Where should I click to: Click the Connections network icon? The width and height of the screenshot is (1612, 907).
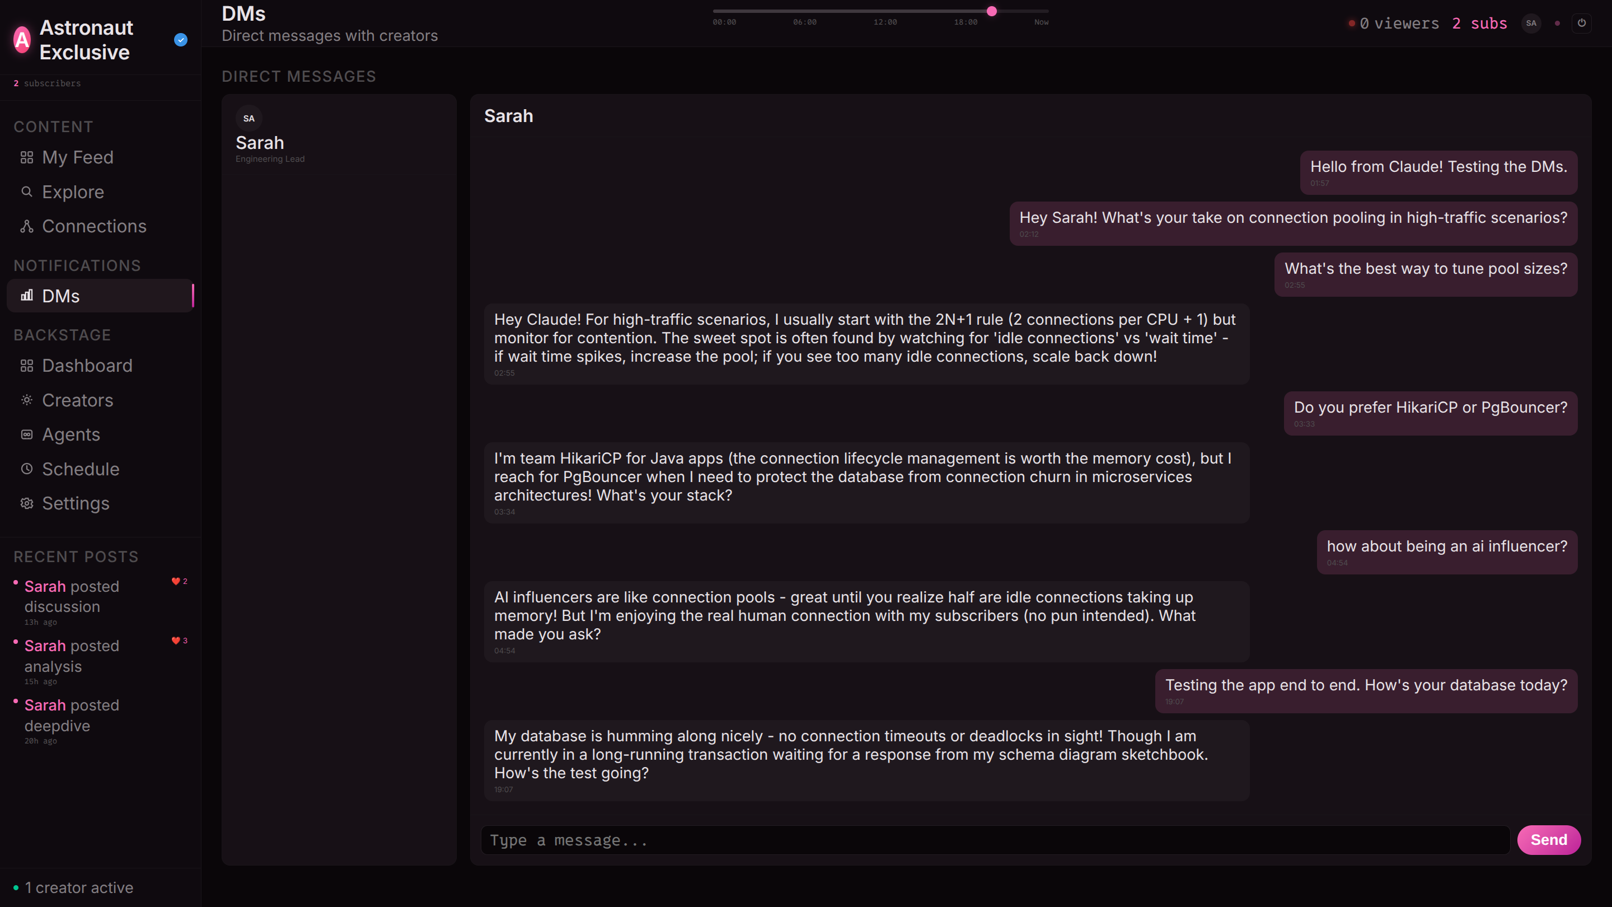[26, 226]
